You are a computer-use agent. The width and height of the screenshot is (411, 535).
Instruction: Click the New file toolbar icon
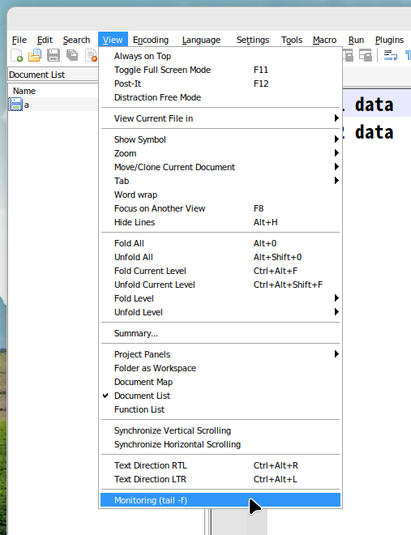(16, 55)
